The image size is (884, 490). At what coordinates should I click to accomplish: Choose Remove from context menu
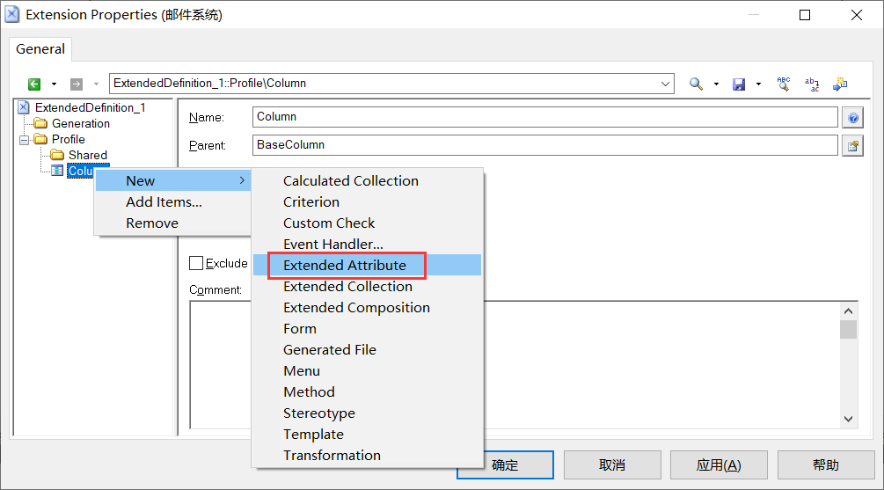point(173,223)
